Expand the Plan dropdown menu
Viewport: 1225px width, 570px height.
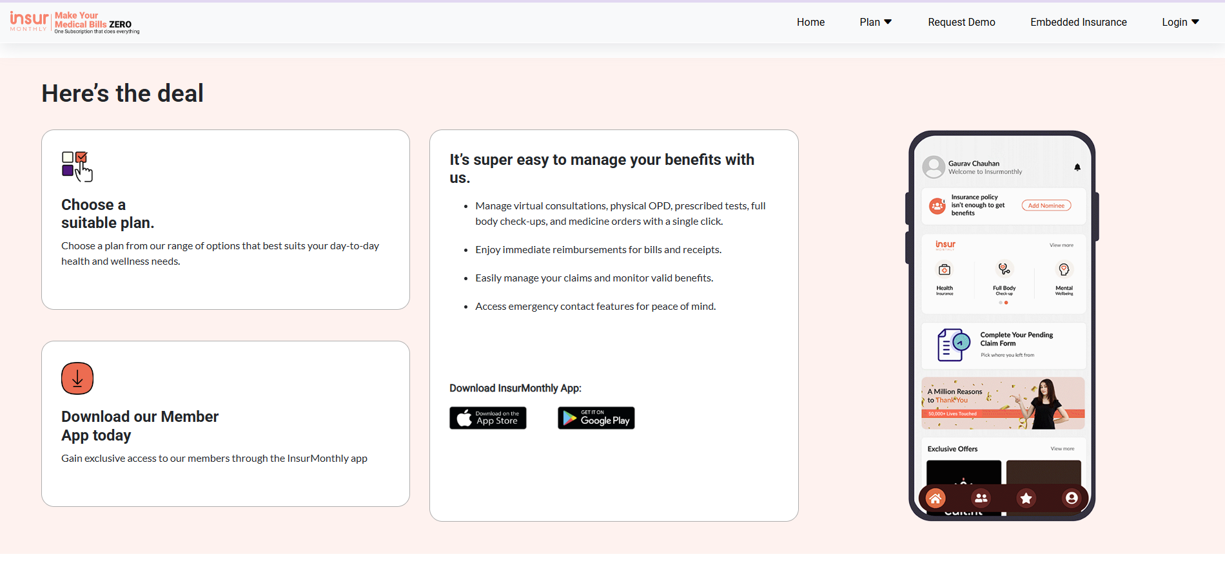coord(876,22)
